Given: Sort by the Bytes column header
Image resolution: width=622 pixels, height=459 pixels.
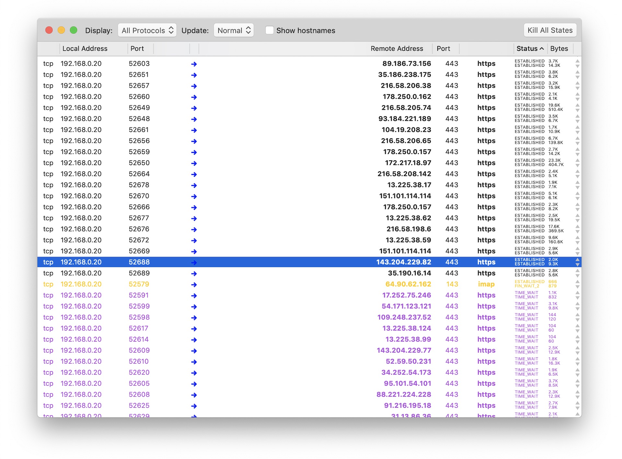Looking at the screenshot, I should pyautogui.click(x=559, y=49).
